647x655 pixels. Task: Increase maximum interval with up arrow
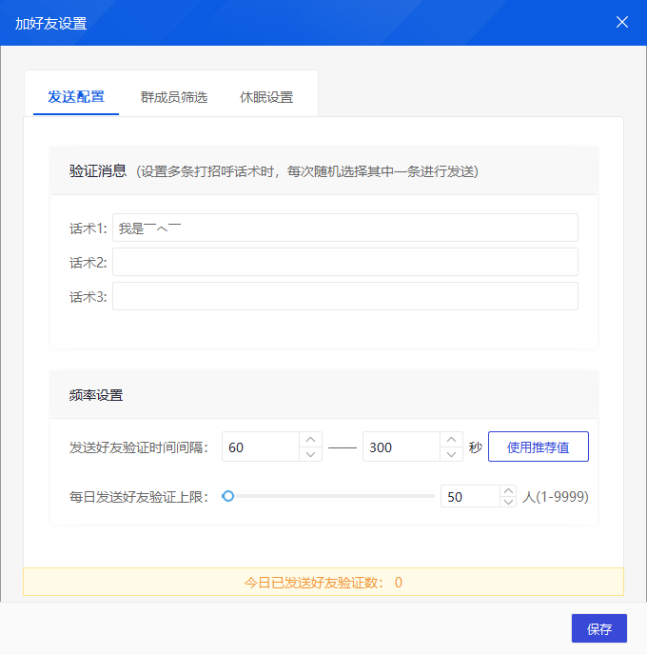(x=452, y=440)
